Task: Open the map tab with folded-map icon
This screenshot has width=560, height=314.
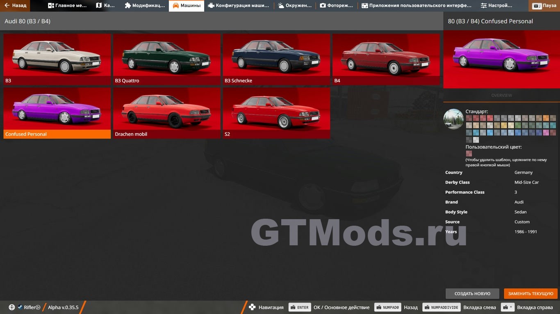Action: coord(105,6)
